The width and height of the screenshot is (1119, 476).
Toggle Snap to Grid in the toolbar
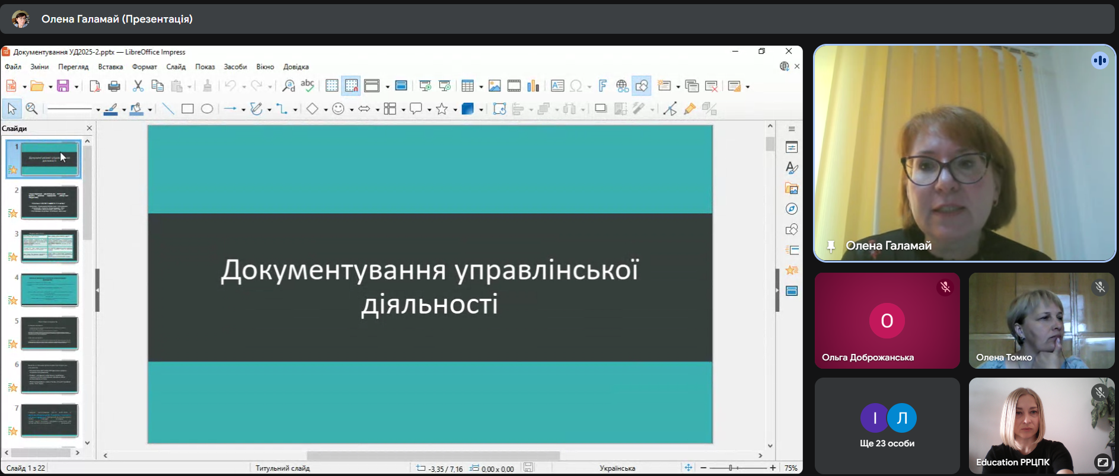tap(351, 87)
